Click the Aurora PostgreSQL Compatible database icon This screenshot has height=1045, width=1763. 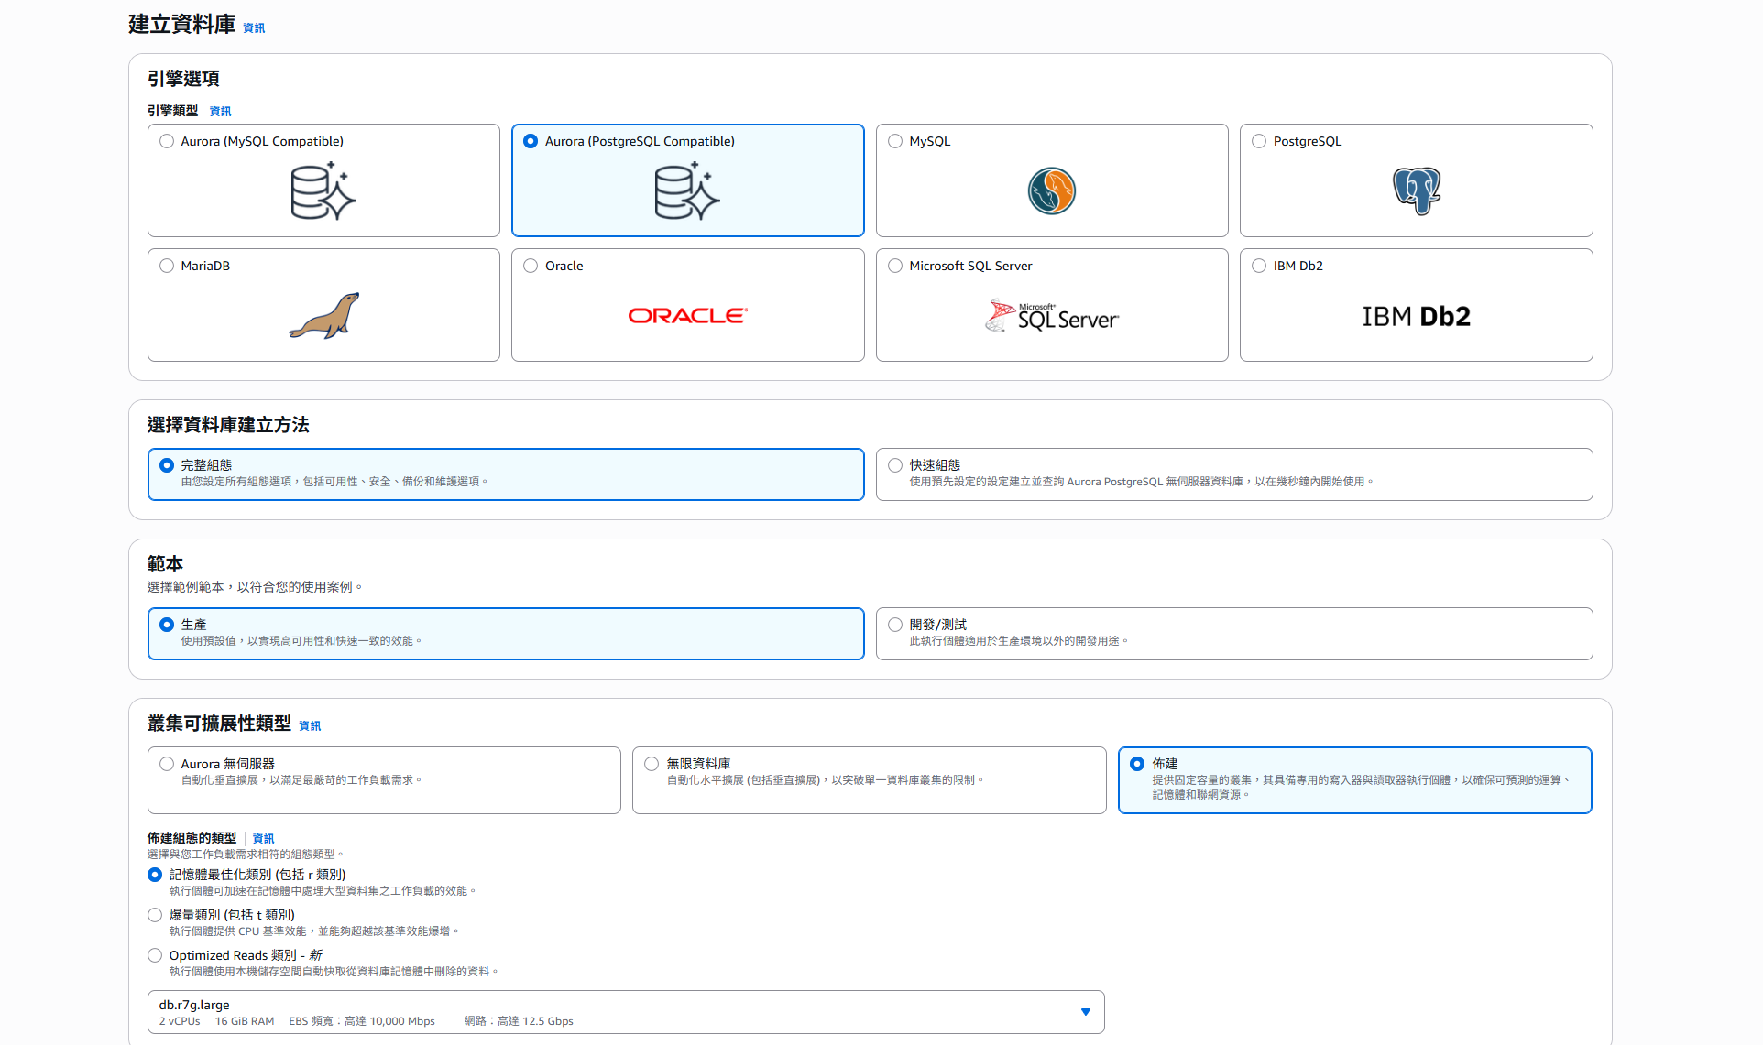click(687, 191)
